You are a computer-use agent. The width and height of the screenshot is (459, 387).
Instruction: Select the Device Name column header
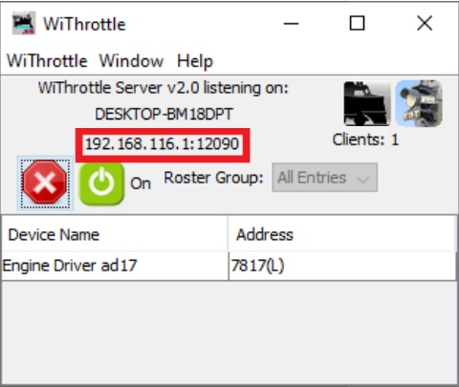point(115,234)
